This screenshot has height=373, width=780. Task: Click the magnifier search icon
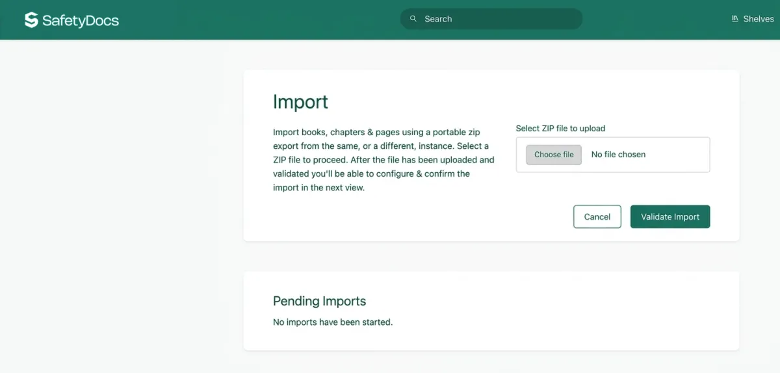413,19
